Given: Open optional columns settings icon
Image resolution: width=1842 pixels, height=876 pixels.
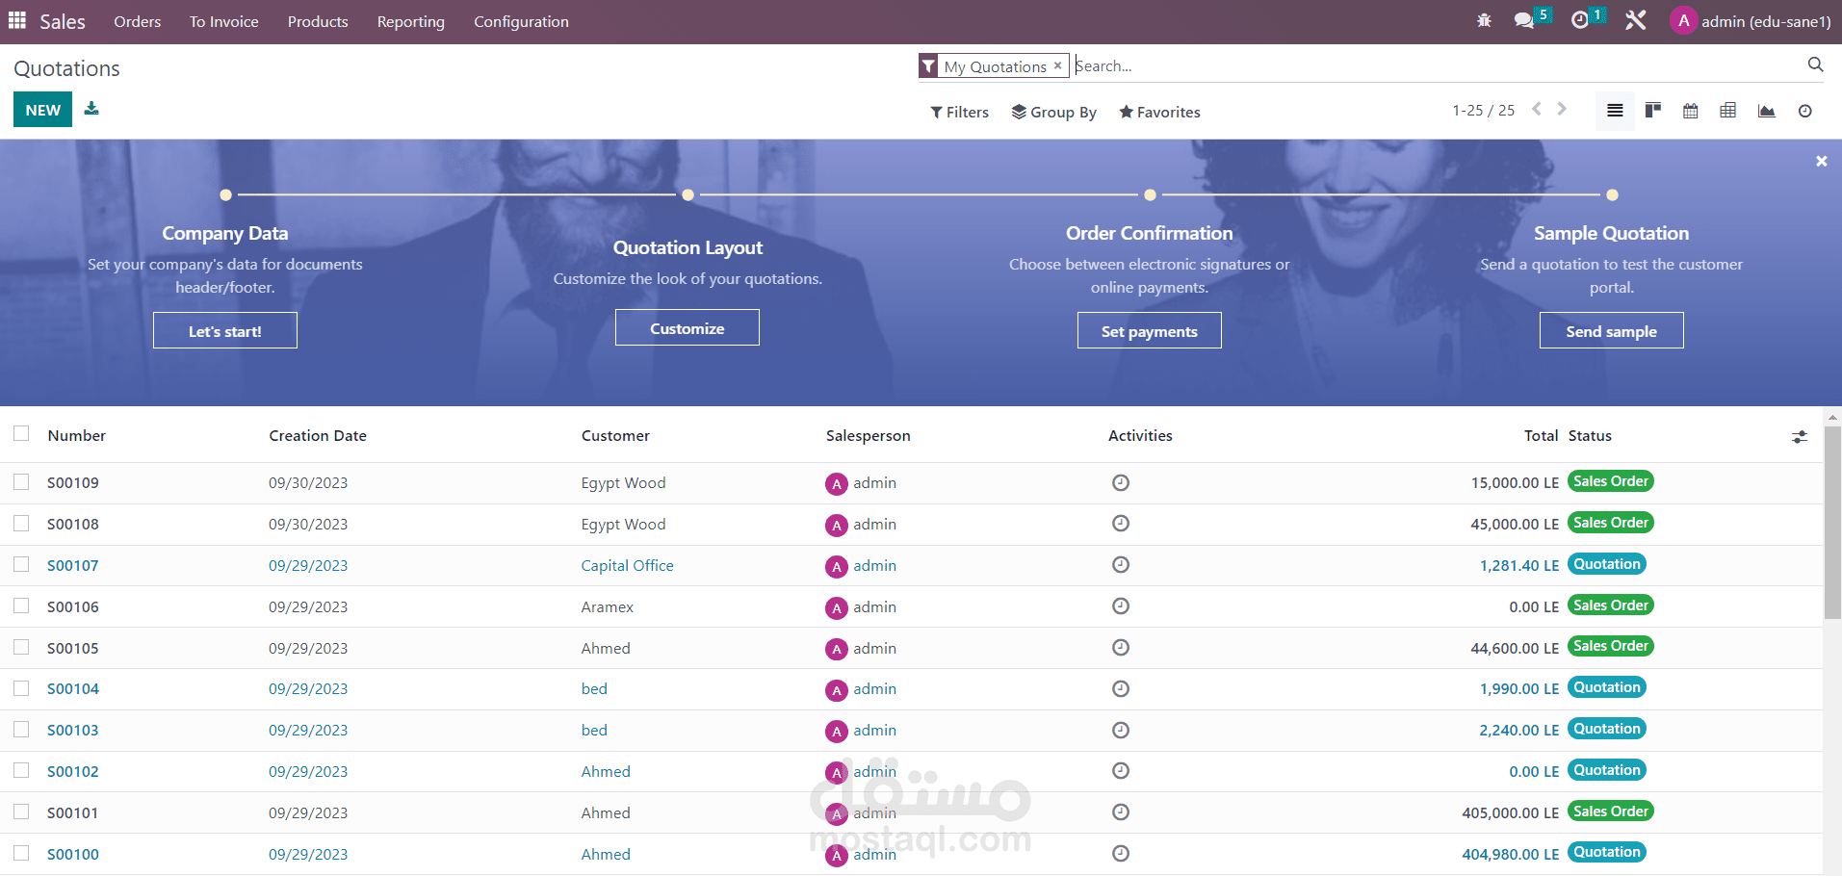Looking at the screenshot, I should coord(1800,436).
